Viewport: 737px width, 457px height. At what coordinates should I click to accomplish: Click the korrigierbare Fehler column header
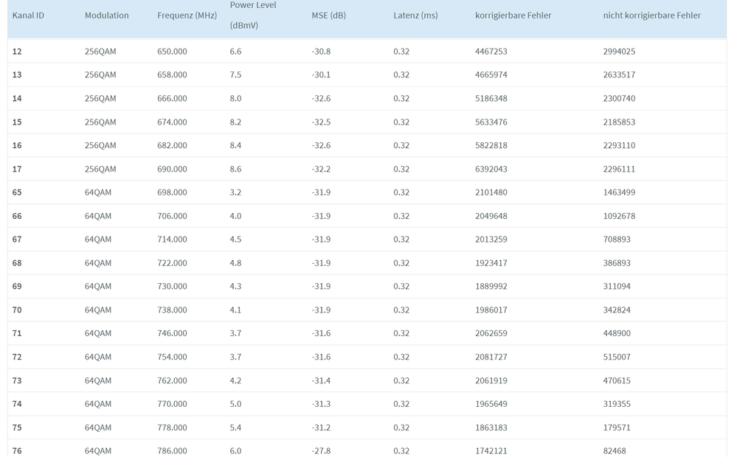tap(513, 15)
